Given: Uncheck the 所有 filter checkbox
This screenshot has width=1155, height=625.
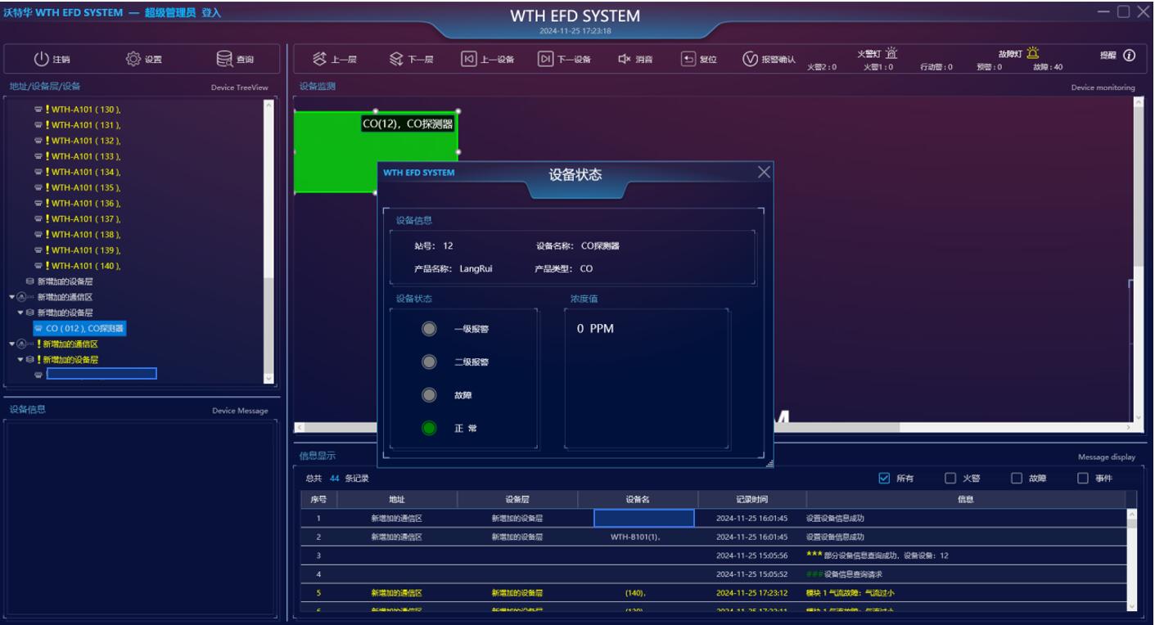Looking at the screenshot, I should [x=884, y=479].
